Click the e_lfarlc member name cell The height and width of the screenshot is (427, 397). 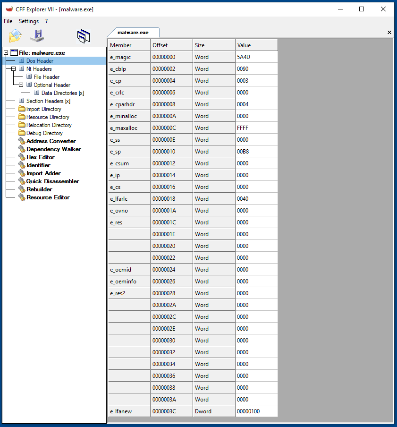click(x=129, y=199)
